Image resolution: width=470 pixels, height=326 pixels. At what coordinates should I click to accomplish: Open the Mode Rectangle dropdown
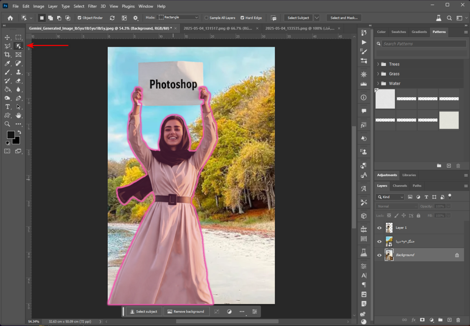click(178, 18)
